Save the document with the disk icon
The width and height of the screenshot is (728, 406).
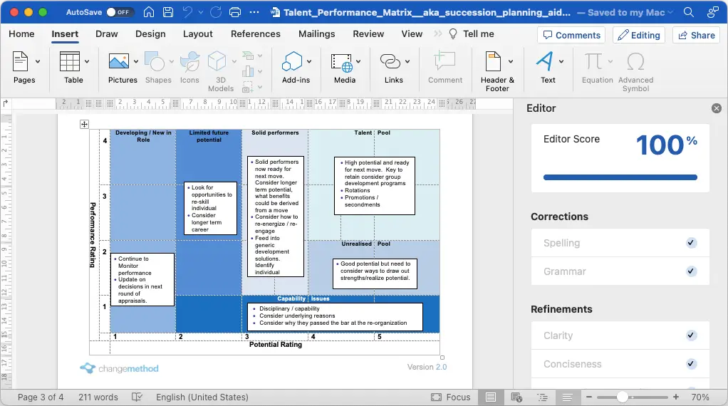[x=168, y=13]
